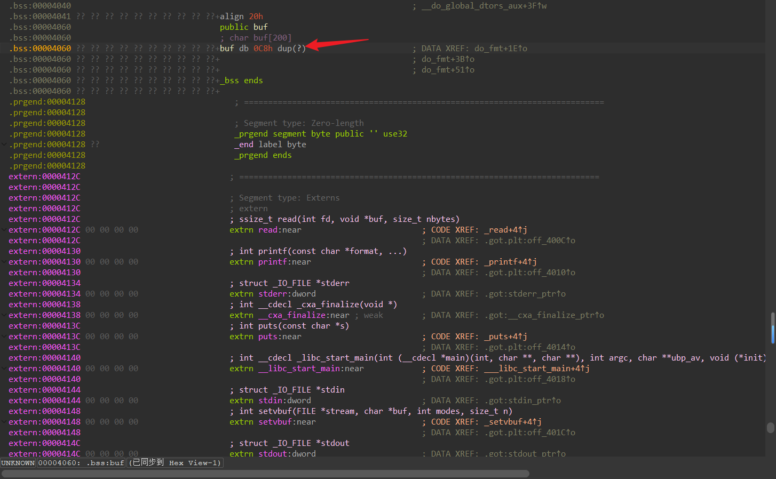Select '__libc_start_main' in its extrn line
This screenshot has width=776, height=479.
point(299,368)
